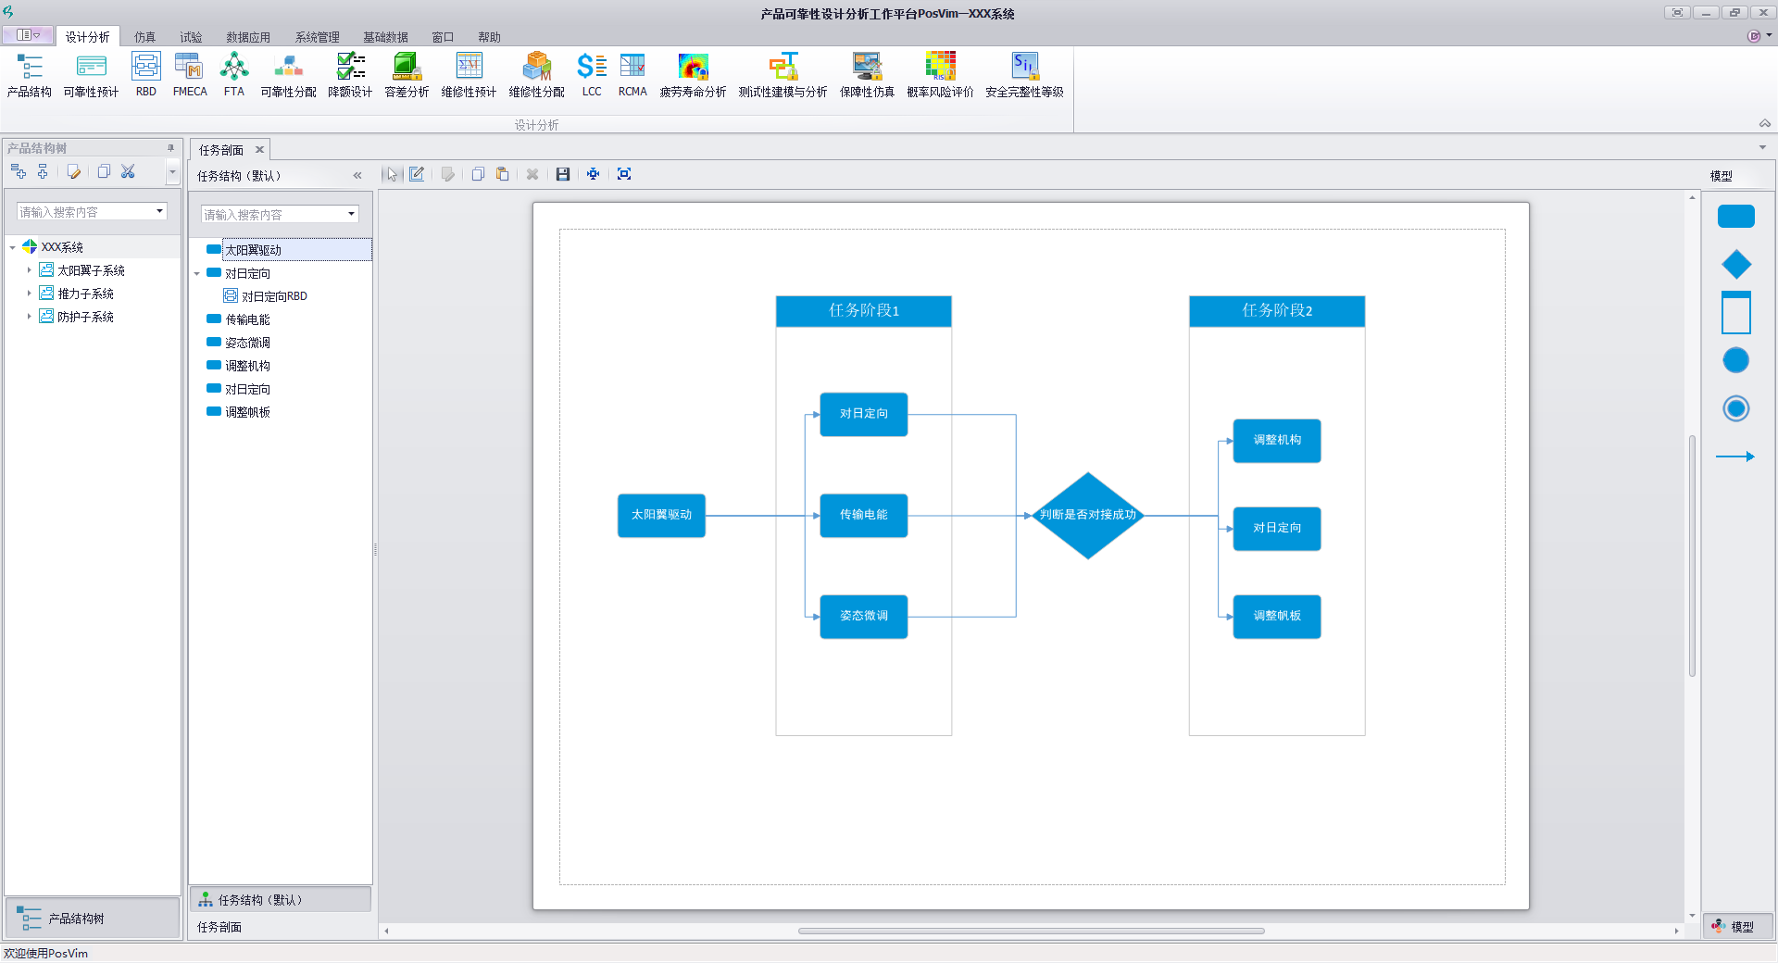Click the fit-to-window icon in diagram toolbar
This screenshot has width=1778, height=963.
click(x=624, y=174)
